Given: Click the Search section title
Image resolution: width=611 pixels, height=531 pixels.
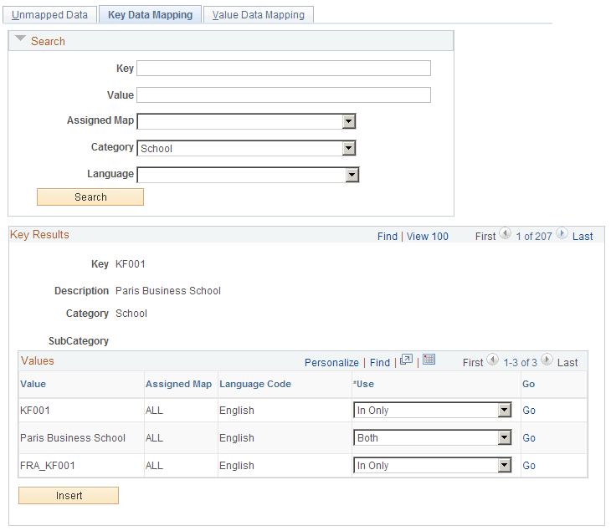Looking at the screenshot, I should point(48,41).
